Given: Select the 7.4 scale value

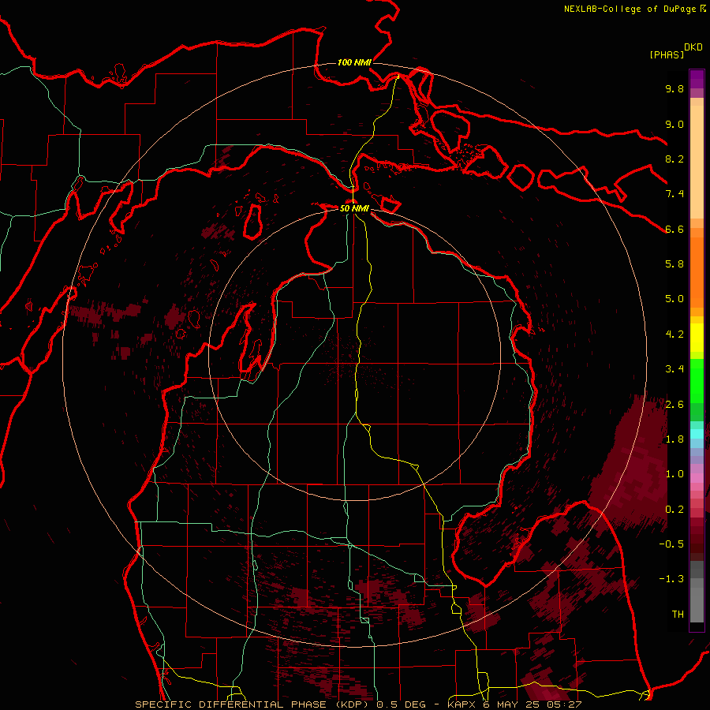Looking at the screenshot, I should coord(674,194).
